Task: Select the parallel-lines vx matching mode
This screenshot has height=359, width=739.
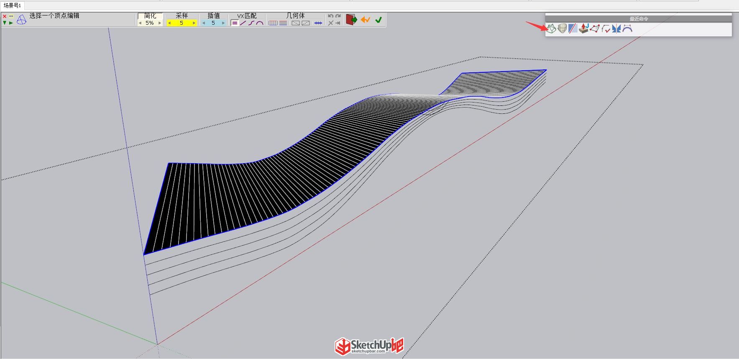Action: (x=235, y=23)
